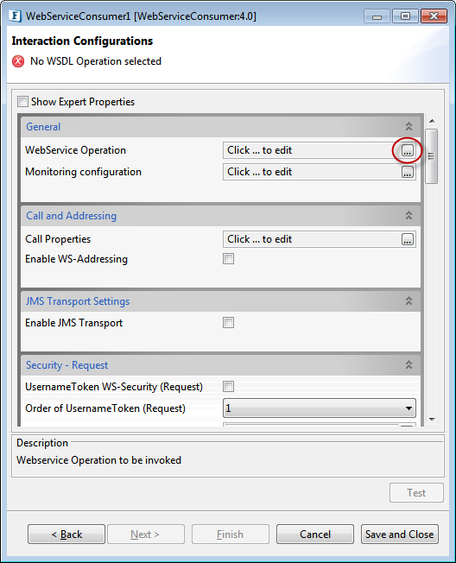The height and width of the screenshot is (563, 456).
Task: Collapse the Security - Request section chevron
Action: tap(408, 364)
